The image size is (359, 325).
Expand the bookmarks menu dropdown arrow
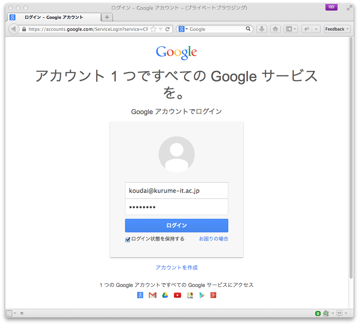(295, 29)
